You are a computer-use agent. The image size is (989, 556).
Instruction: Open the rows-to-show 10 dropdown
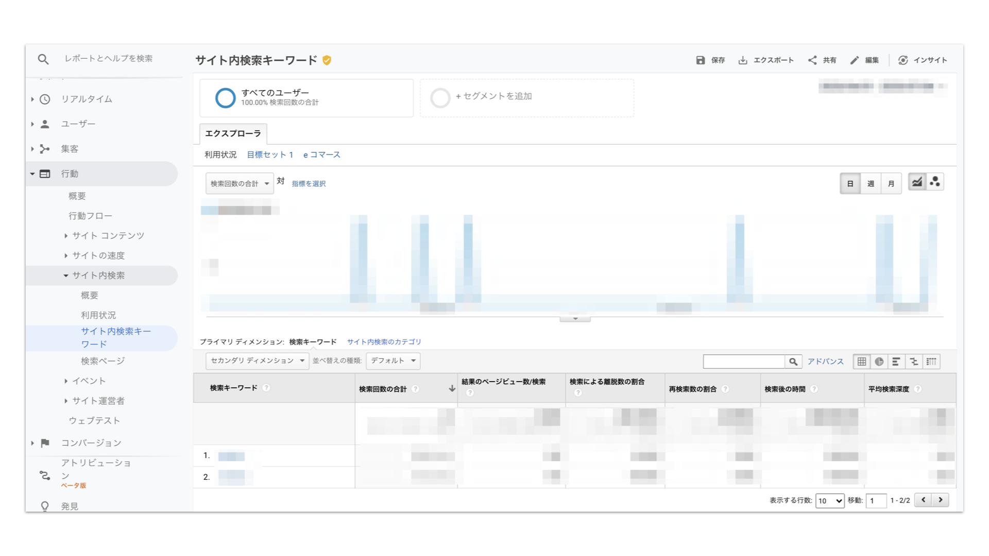point(830,500)
